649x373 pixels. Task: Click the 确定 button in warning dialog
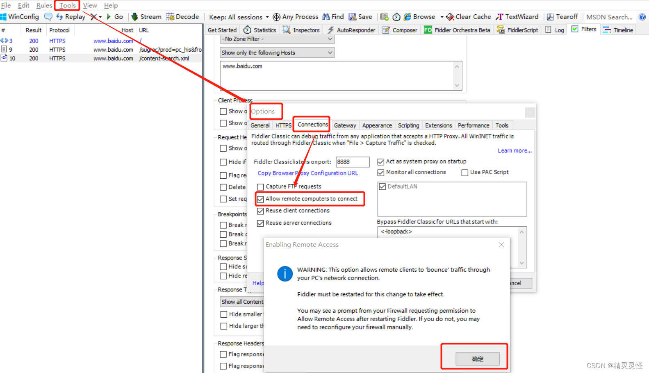point(478,359)
